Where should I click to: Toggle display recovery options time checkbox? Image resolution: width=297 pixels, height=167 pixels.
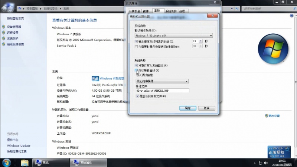pyautogui.click(x=136, y=47)
